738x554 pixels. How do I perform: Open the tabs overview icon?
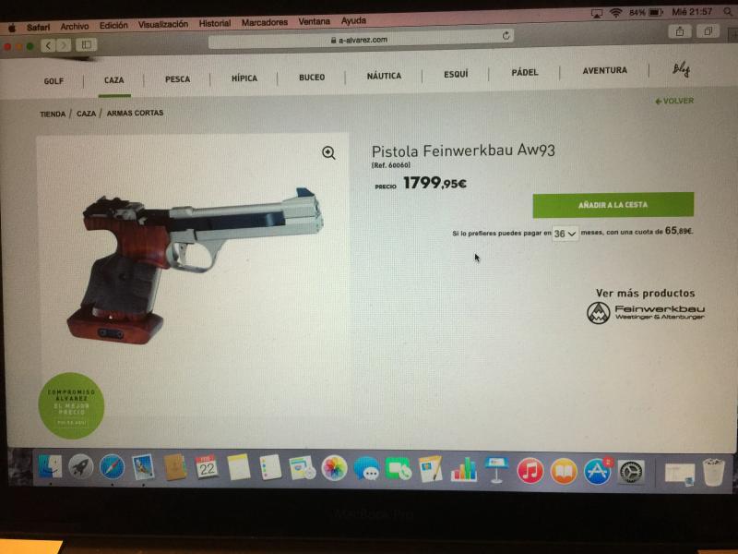708,31
